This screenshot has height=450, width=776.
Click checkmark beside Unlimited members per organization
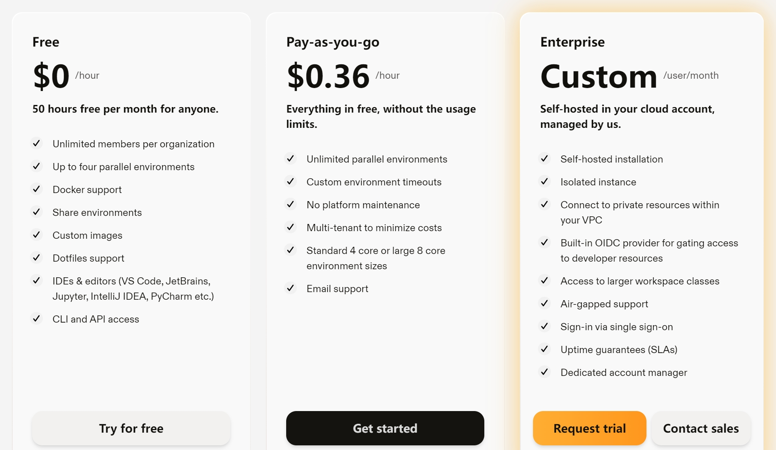tap(37, 144)
